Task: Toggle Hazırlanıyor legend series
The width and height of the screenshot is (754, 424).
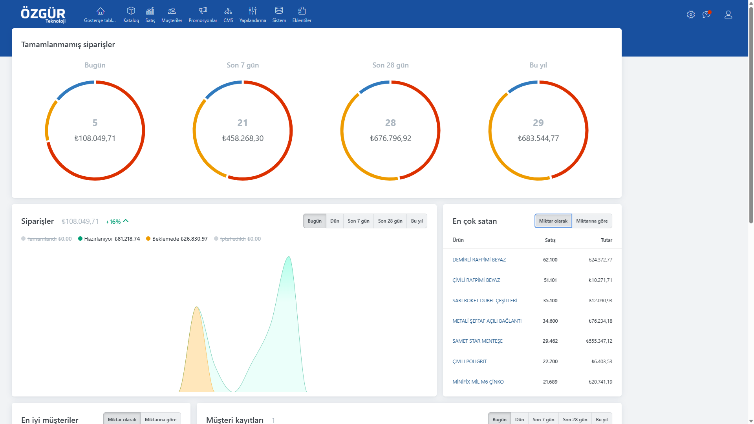Action: [109, 239]
